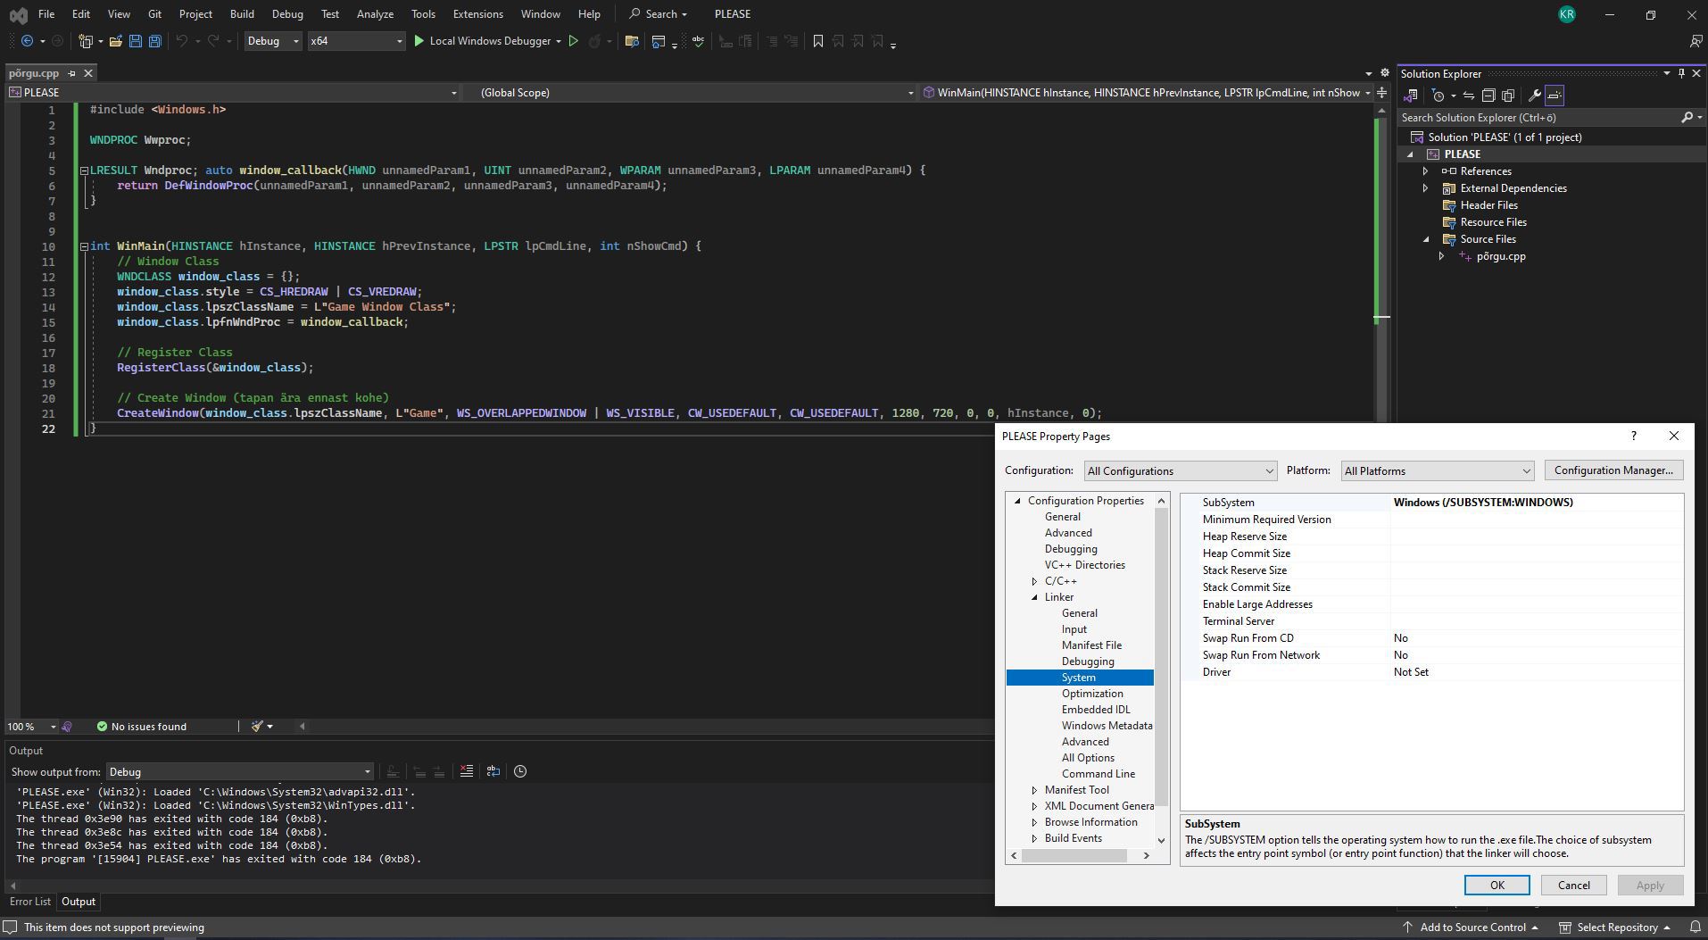Toggle Word Wrap in Output window
This screenshot has height=940, width=1708.
[493, 771]
